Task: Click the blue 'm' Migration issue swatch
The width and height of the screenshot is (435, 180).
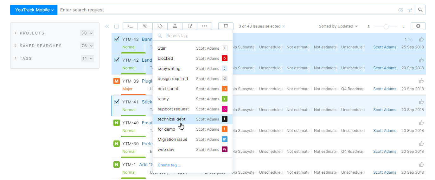Action: [225, 140]
